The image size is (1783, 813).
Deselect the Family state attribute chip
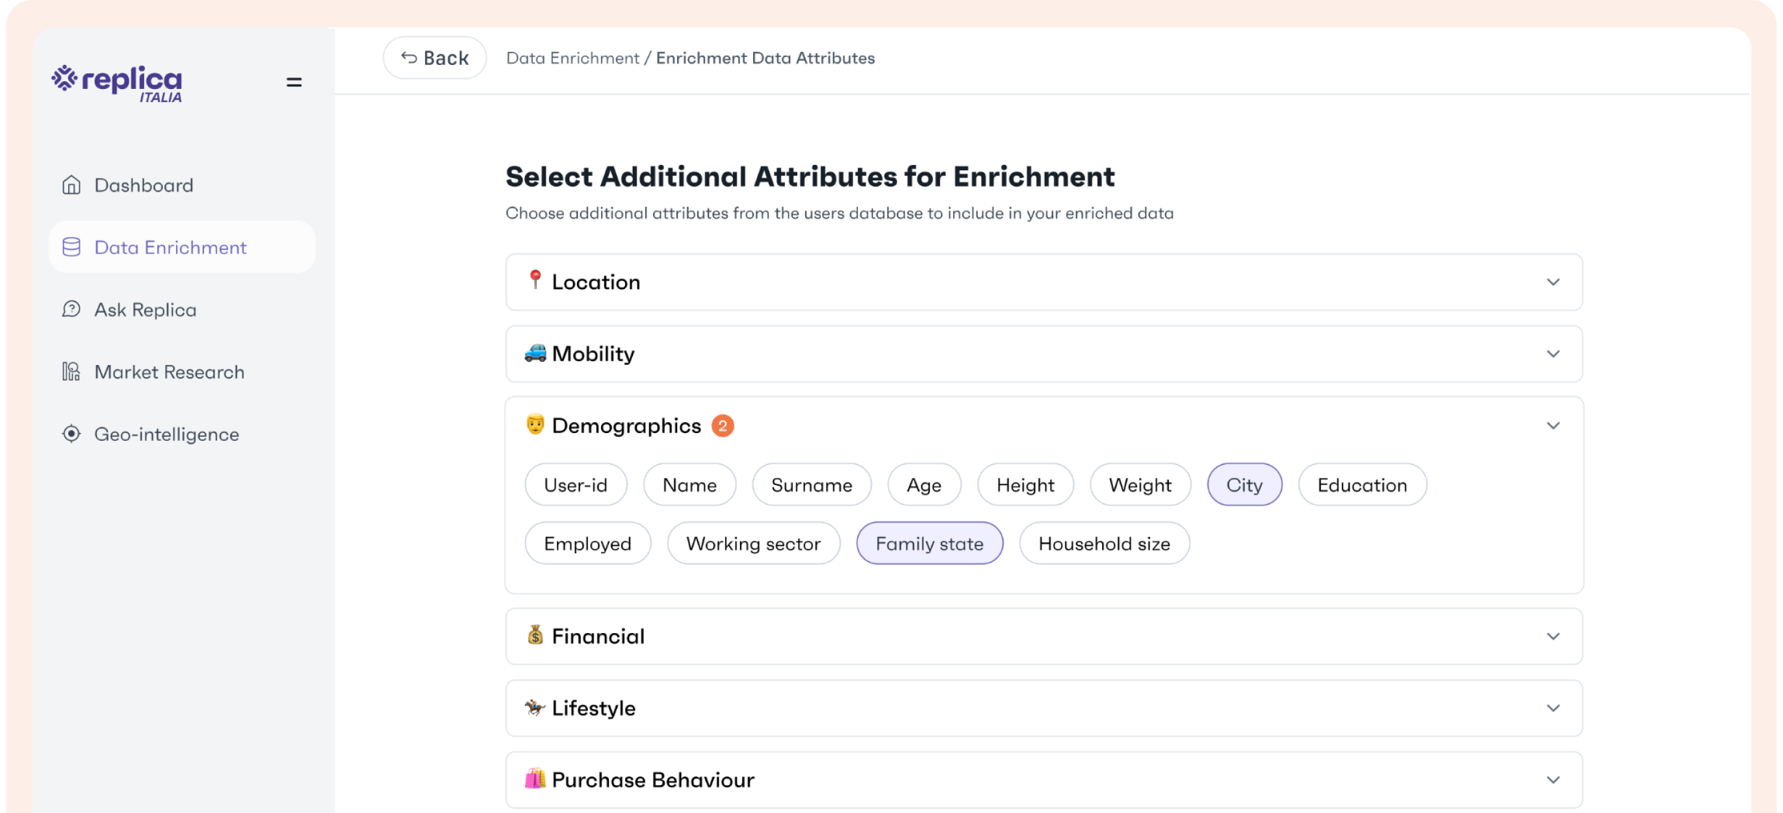929,544
